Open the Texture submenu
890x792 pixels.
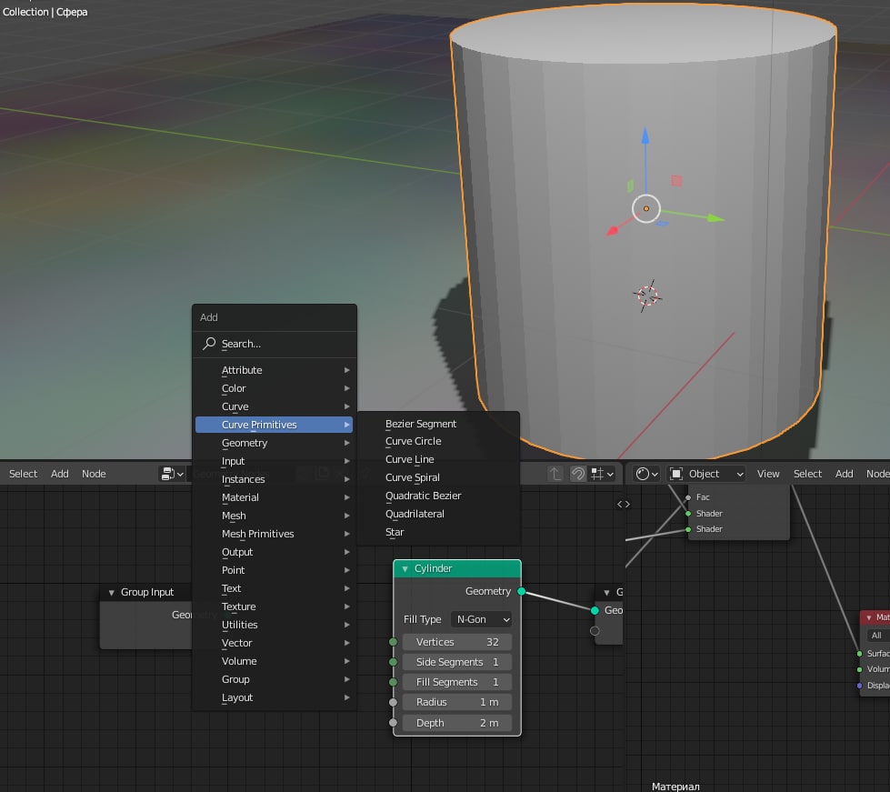click(275, 607)
